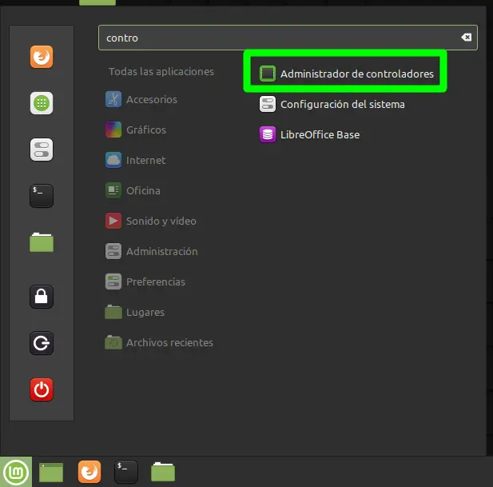
Task: Launch Firefox from the favorites sidebar
Action: pyautogui.click(x=42, y=57)
